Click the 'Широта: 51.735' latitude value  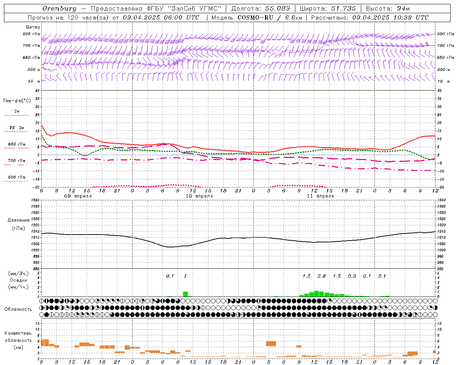328,9
